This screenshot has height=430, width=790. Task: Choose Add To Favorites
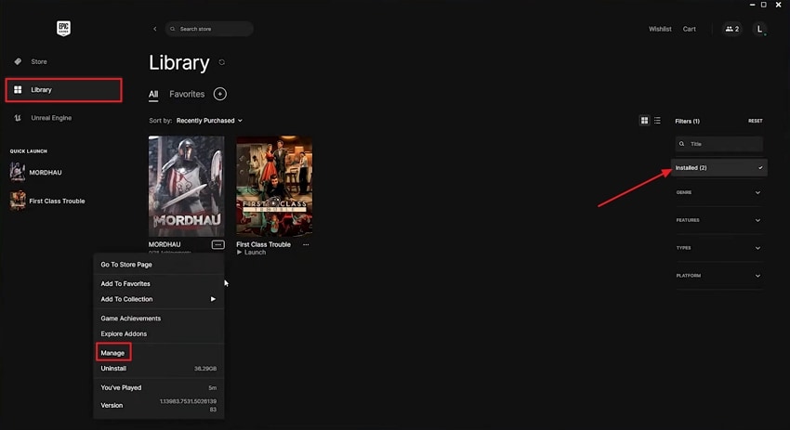[125, 283]
